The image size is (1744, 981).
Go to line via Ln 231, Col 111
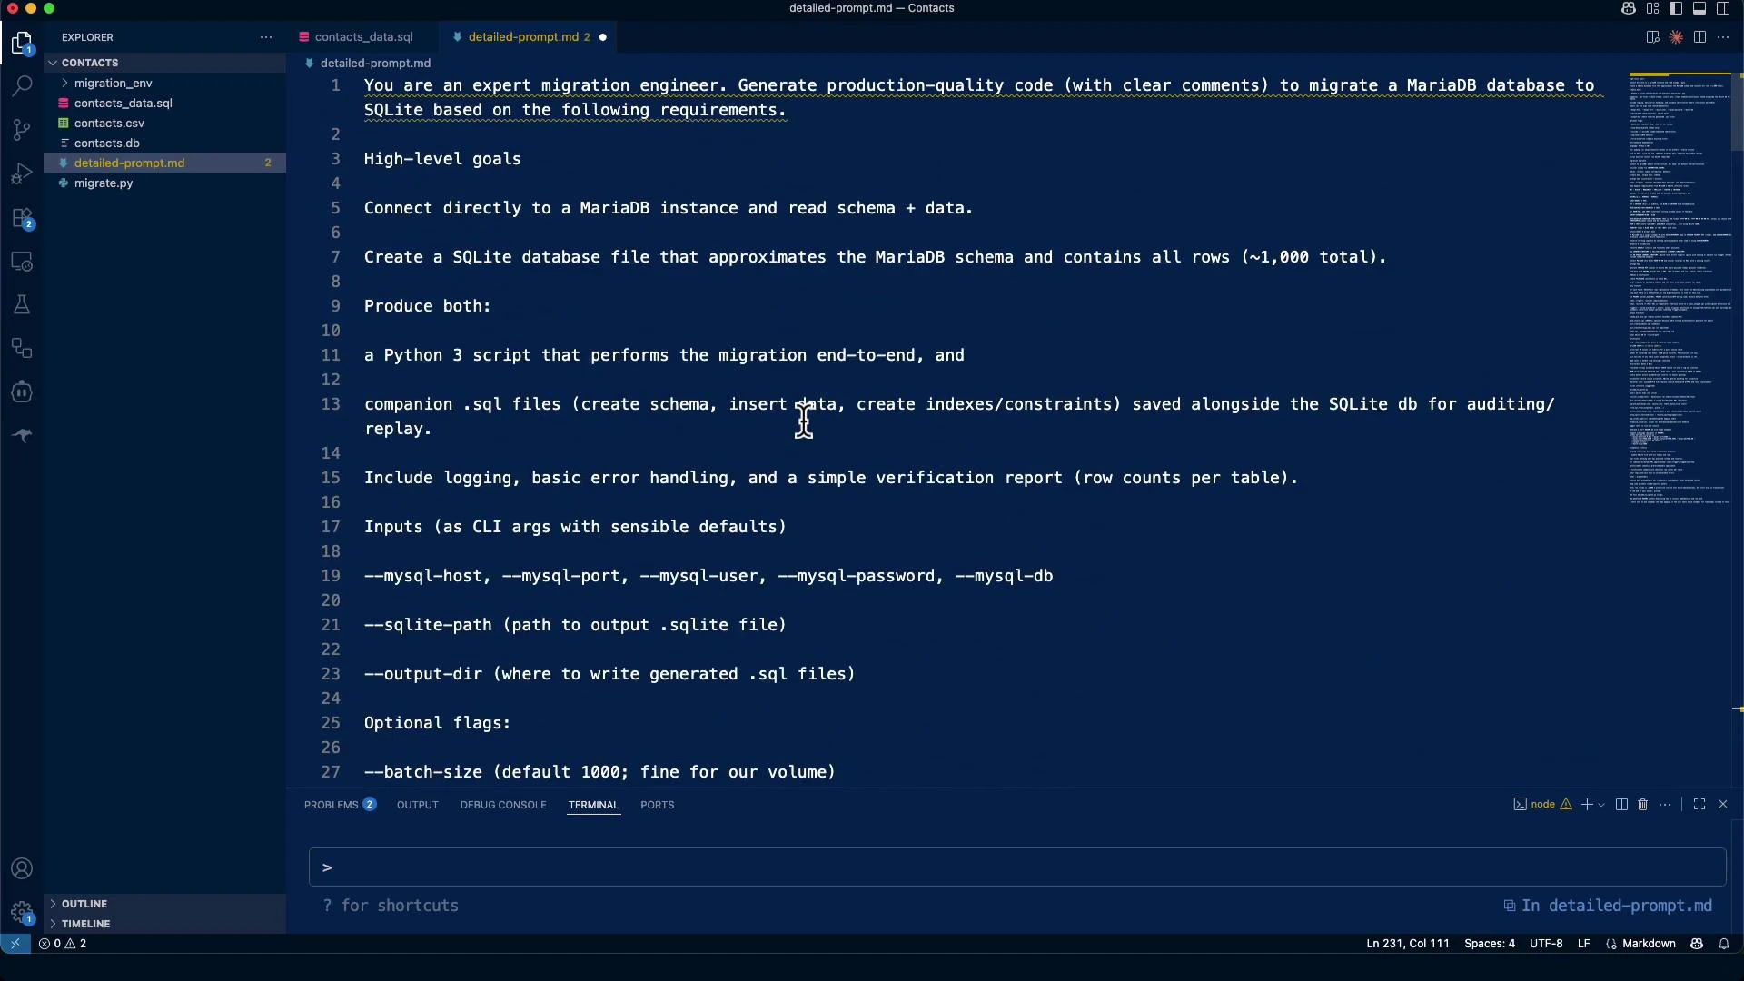[x=1407, y=944]
